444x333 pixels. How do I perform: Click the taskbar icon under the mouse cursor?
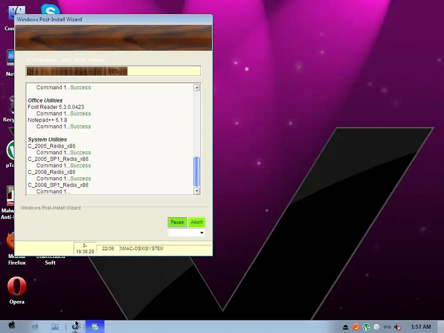[x=75, y=326]
